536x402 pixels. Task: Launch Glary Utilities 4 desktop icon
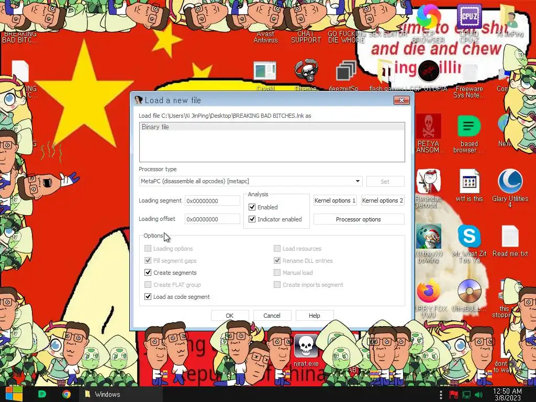(x=510, y=181)
